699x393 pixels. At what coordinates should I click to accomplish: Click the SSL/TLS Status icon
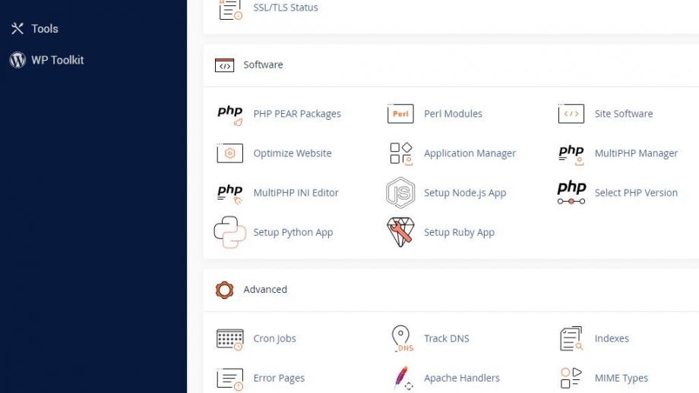[x=230, y=9]
